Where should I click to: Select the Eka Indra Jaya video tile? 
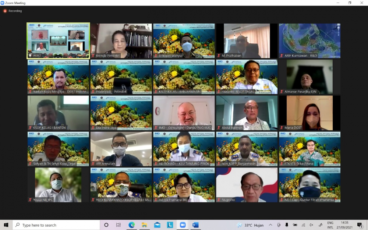coord(121,113)
